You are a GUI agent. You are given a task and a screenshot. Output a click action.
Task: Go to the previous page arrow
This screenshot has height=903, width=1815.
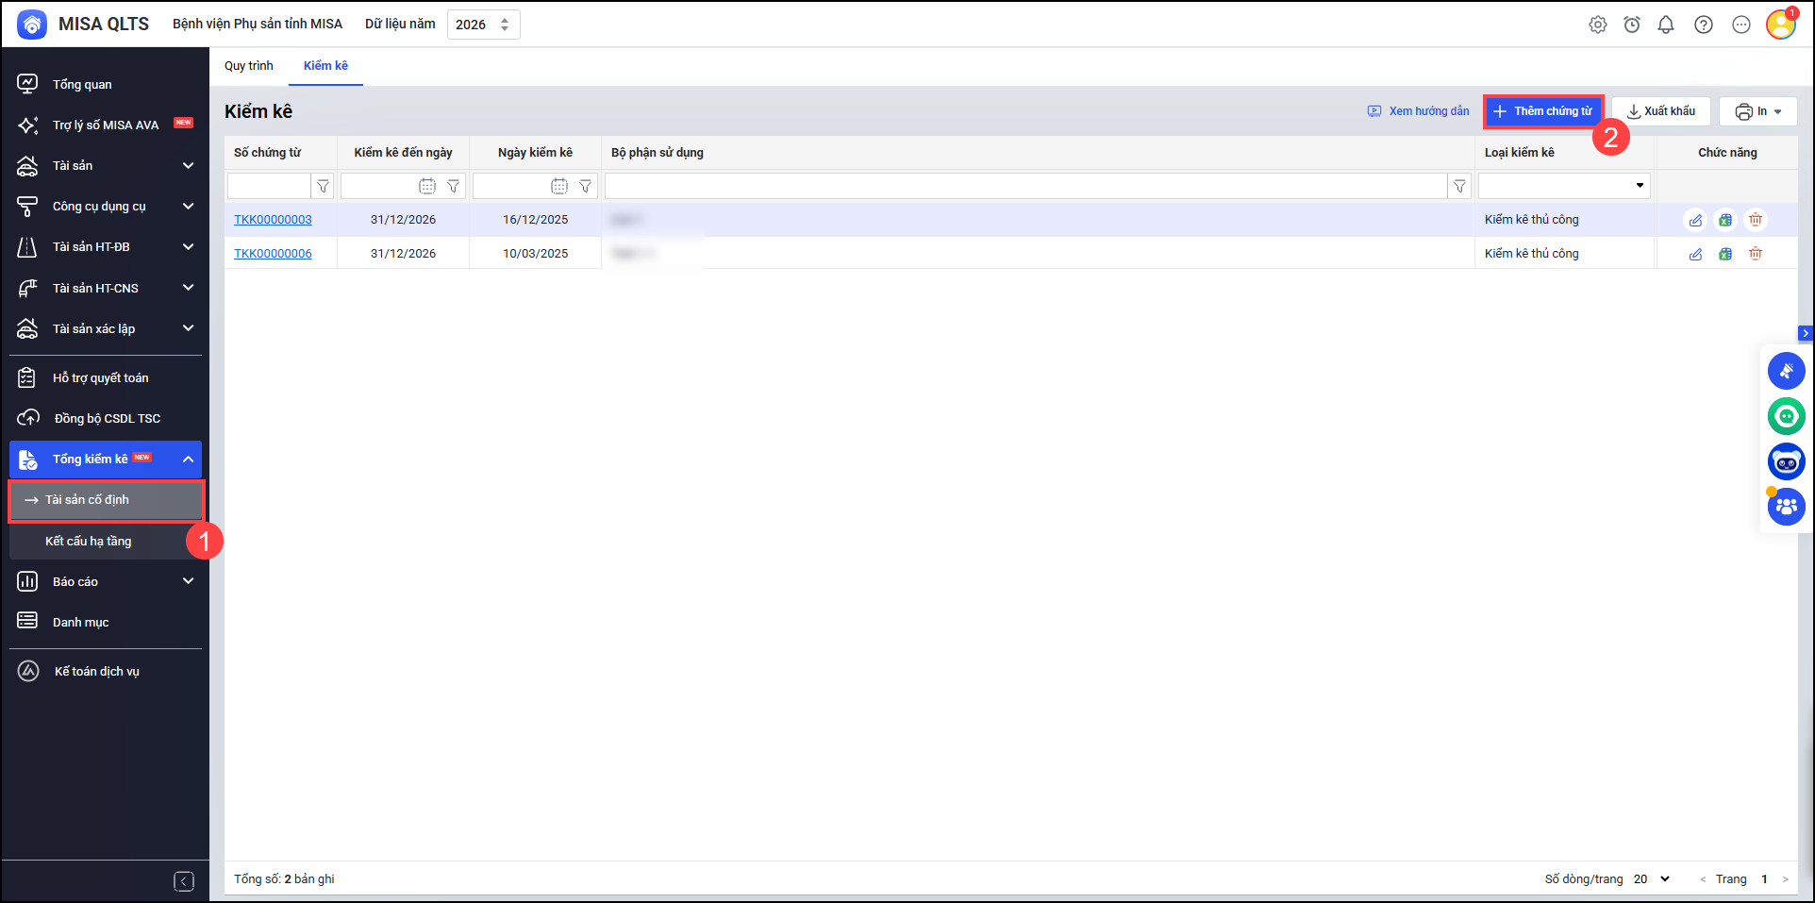tap(1703, 879)
